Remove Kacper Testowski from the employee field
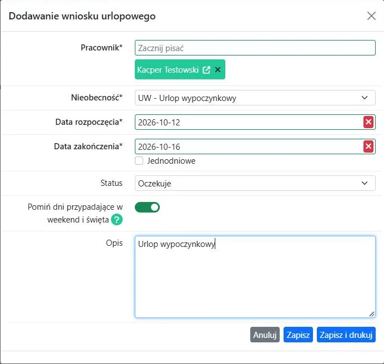Screen dimensions: 384x364 [x=218, y=70]
